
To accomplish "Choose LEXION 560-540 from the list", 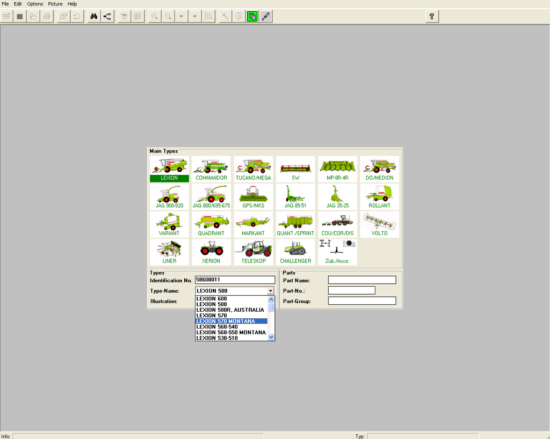I will click(231, 327).
